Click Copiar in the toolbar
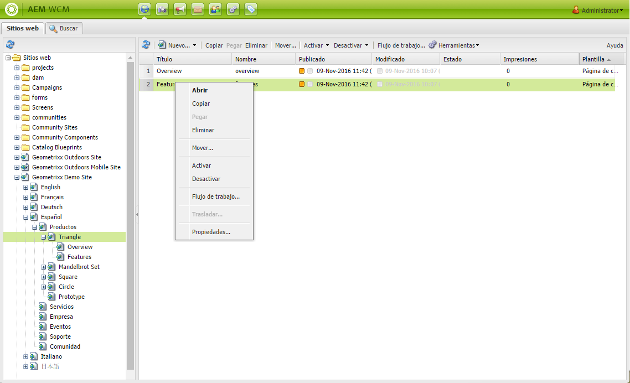The width and height of the screenshot is (630, 383). pos(214,45)
